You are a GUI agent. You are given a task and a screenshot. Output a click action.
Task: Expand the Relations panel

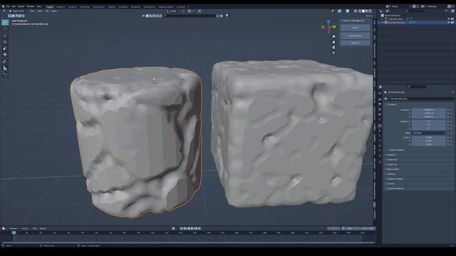(x=391, y=155)
